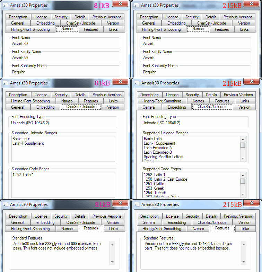
Task: Open the Names tab in the 233-glyph Features window
Action: [67, 229]
